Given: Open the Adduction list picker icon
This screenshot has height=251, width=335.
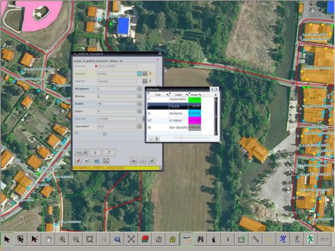Looking at the screenshot, I should [x=145, y=74].
